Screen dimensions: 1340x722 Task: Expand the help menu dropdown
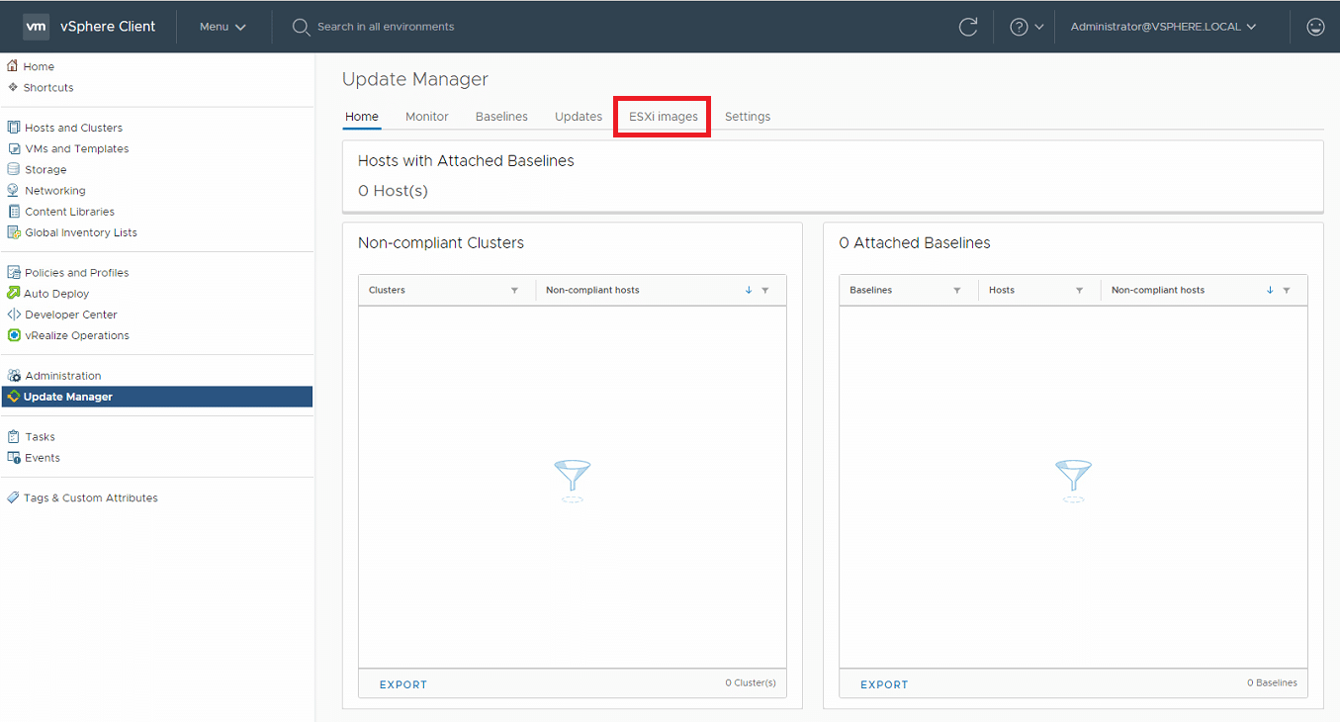pos(1027,27)
